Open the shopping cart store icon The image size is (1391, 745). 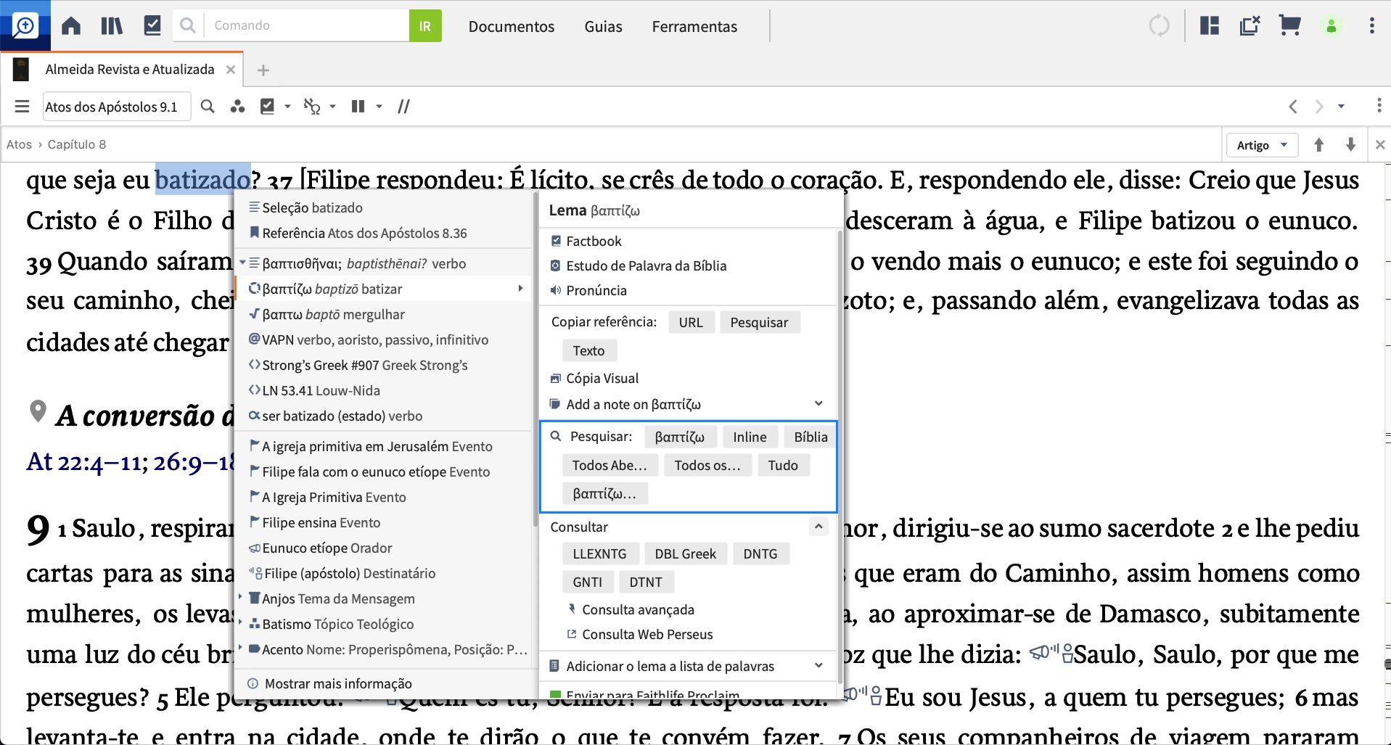pos(1290,26)
